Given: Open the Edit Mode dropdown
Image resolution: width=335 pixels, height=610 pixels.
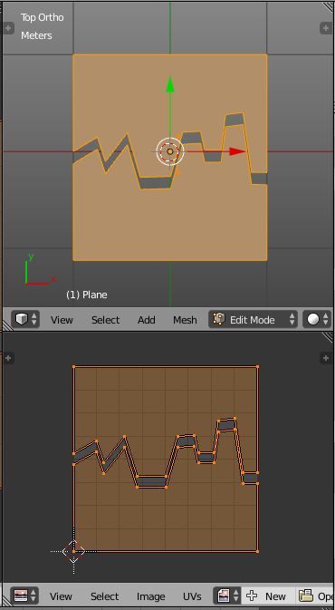Looking at the screenshot, I should (253, 319).
